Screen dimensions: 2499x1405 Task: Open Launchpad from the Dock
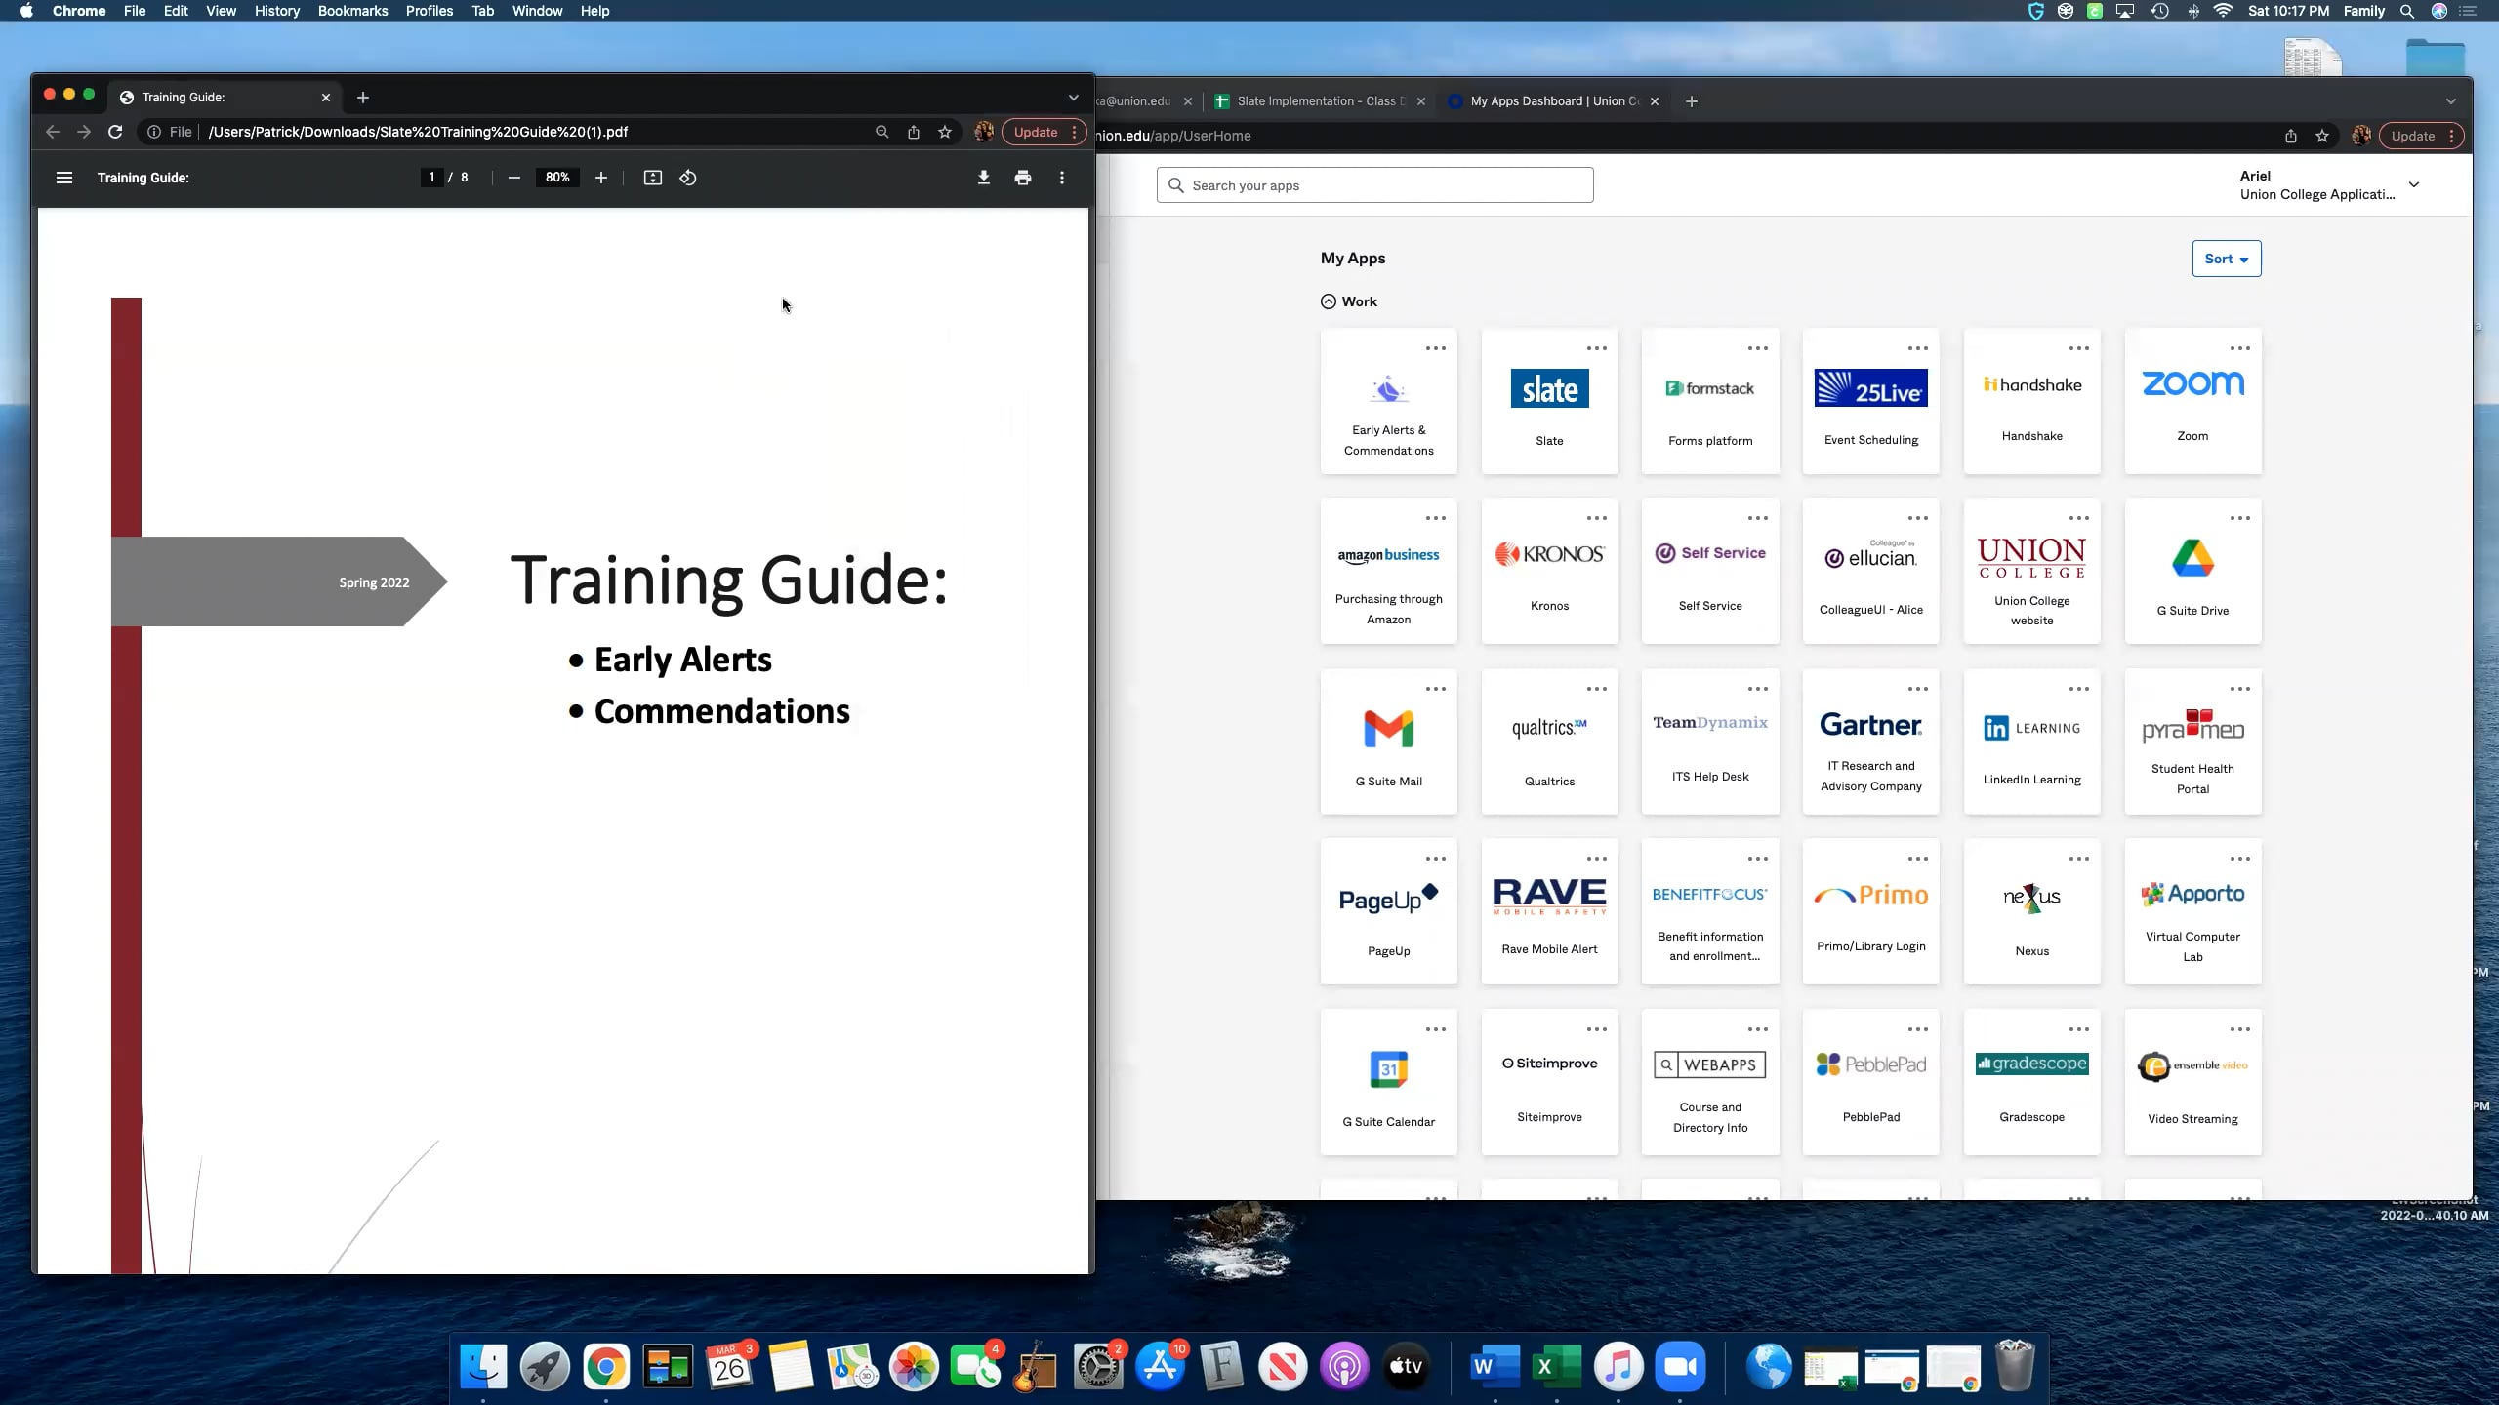[x=544, y=1366]
